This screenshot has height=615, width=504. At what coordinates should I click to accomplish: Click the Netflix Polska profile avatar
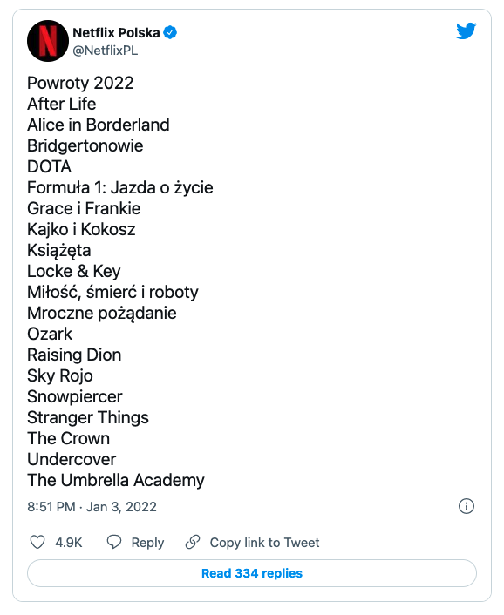click(x=48, y=41)
